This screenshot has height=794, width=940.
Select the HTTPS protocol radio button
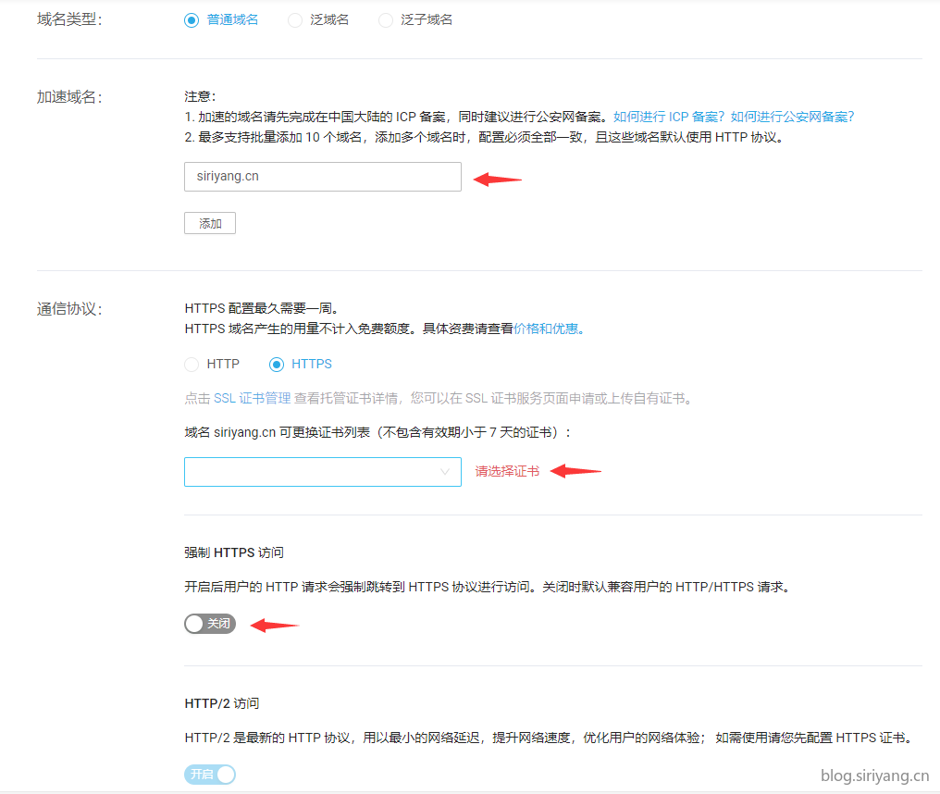[x=276, y=365]
